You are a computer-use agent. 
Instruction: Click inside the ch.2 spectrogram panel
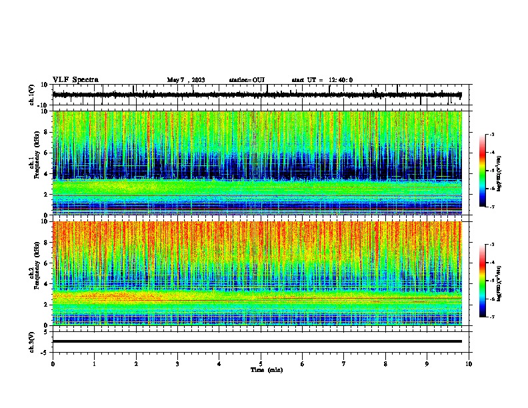point(257,273)
